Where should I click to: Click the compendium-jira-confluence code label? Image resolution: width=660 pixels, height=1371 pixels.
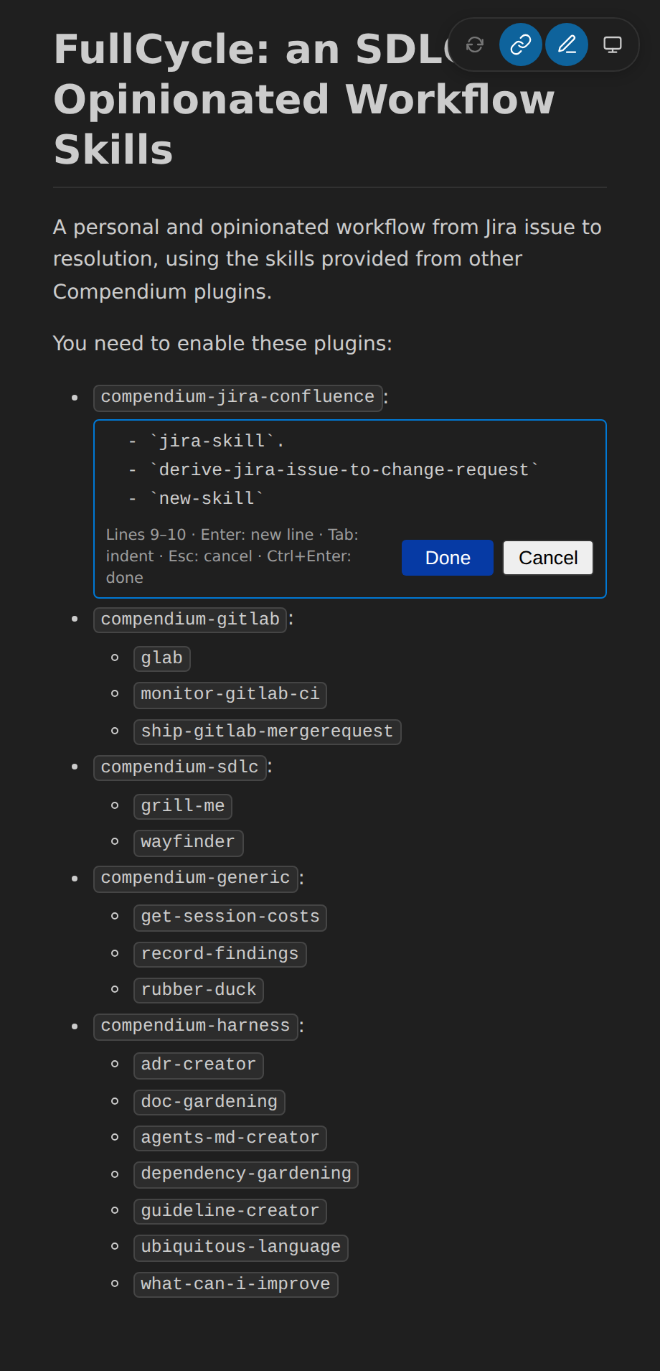[x=237, y=397]
